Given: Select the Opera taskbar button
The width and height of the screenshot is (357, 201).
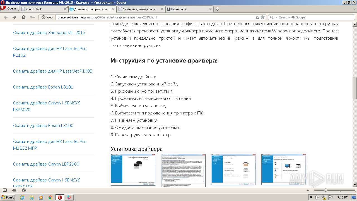Looking at the screenshot, I should pyautogui.click(x=60, y=197).
